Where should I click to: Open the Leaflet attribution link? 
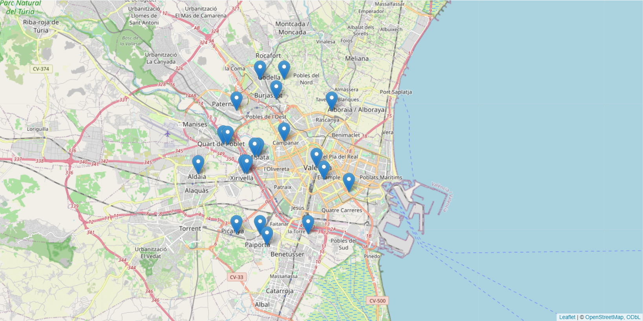tap(567, 317)
